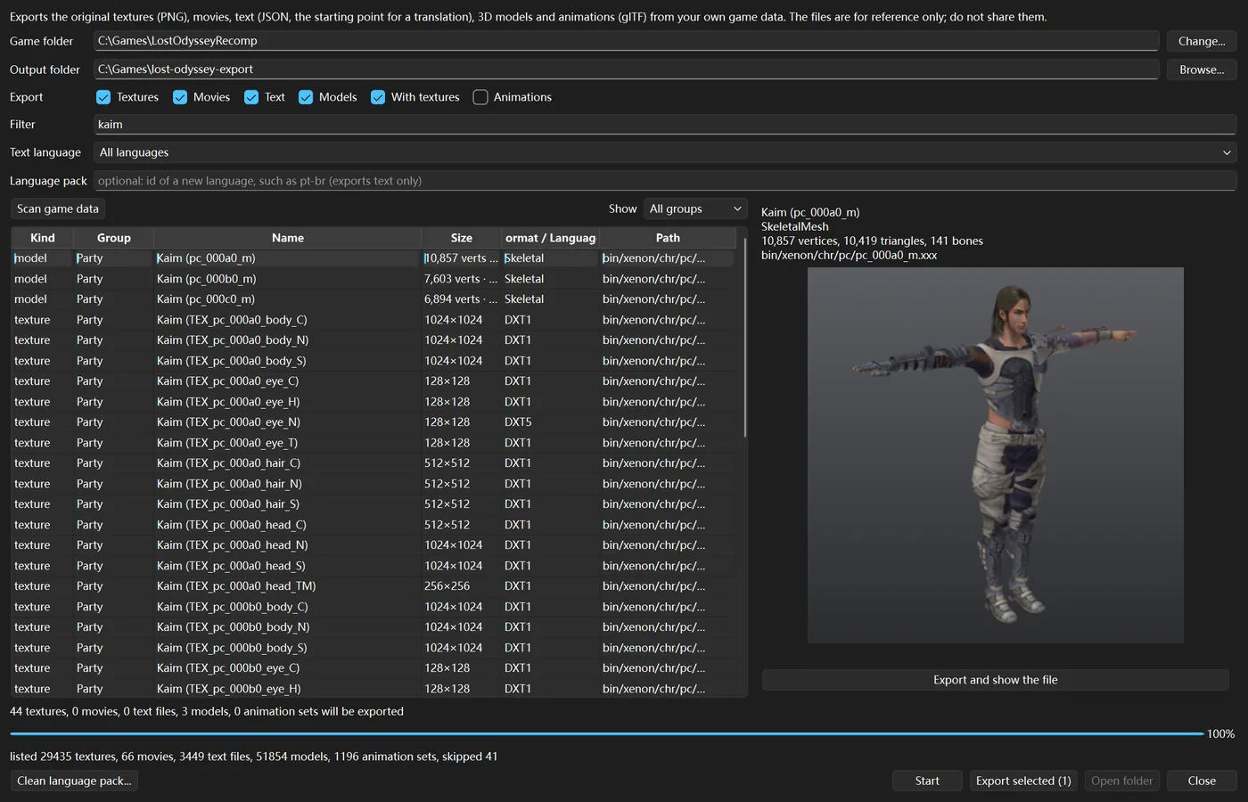Screen dimensions: 1248x802
Task: Select texture Kaim (TEX_pc_000a0_body_C)
Action: point(374,320)
